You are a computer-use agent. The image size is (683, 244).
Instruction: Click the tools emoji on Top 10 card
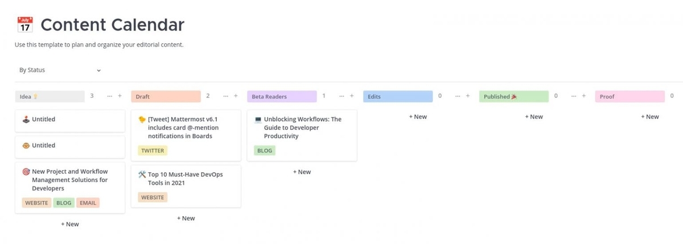(x=142, y=175)
